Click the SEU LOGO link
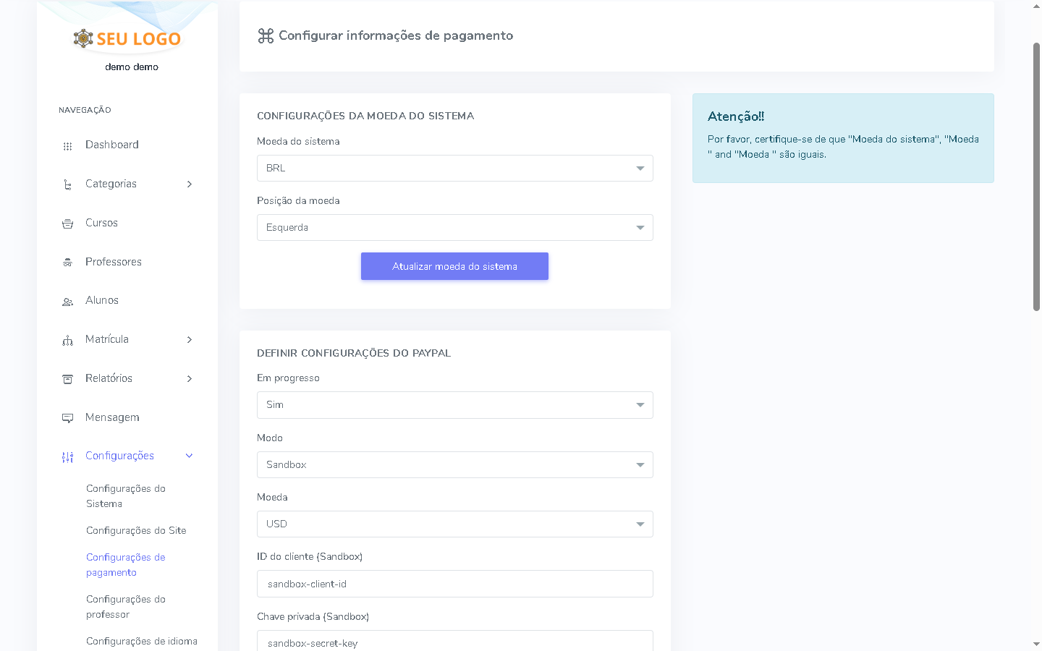1042x651 pixels. [127, 39]
